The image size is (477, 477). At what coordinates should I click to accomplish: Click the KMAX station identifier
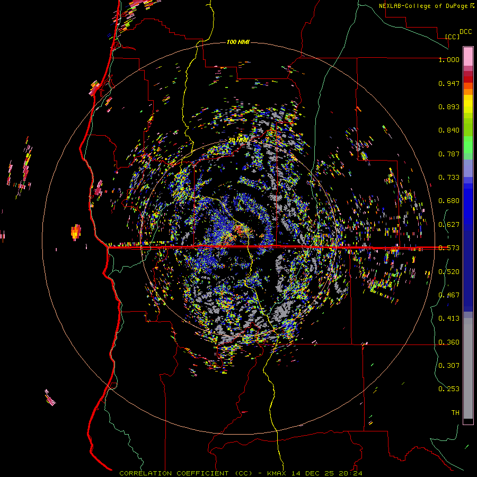coord(277,473)
